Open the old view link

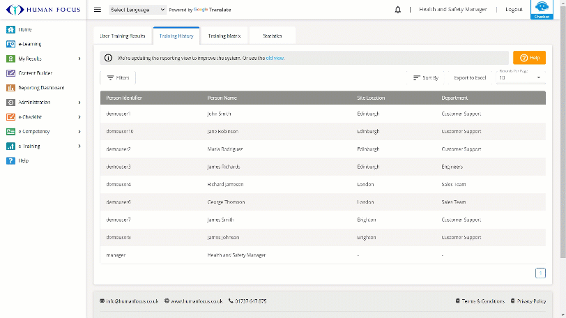pyautogui.click(x=275, y=58)
